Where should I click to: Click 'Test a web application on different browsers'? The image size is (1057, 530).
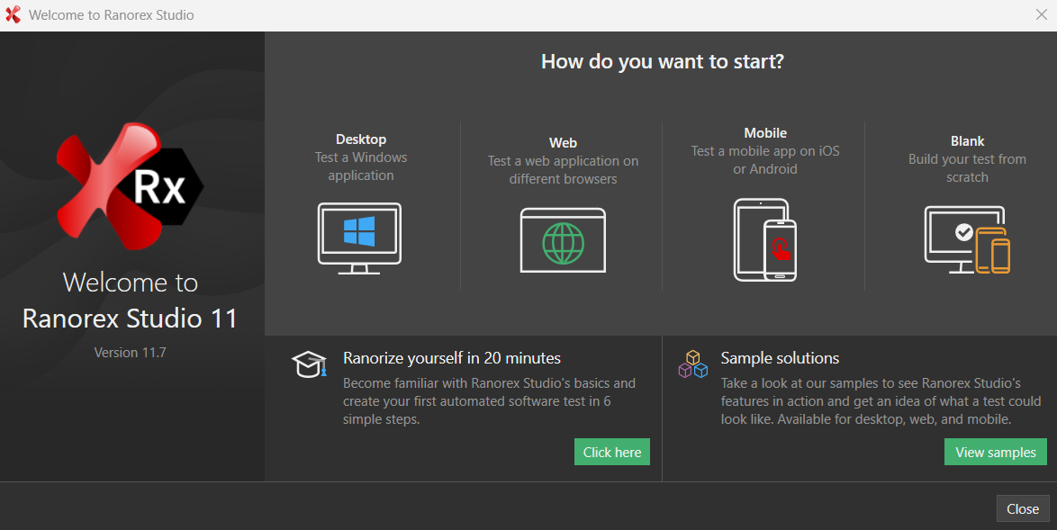[563, 170]
